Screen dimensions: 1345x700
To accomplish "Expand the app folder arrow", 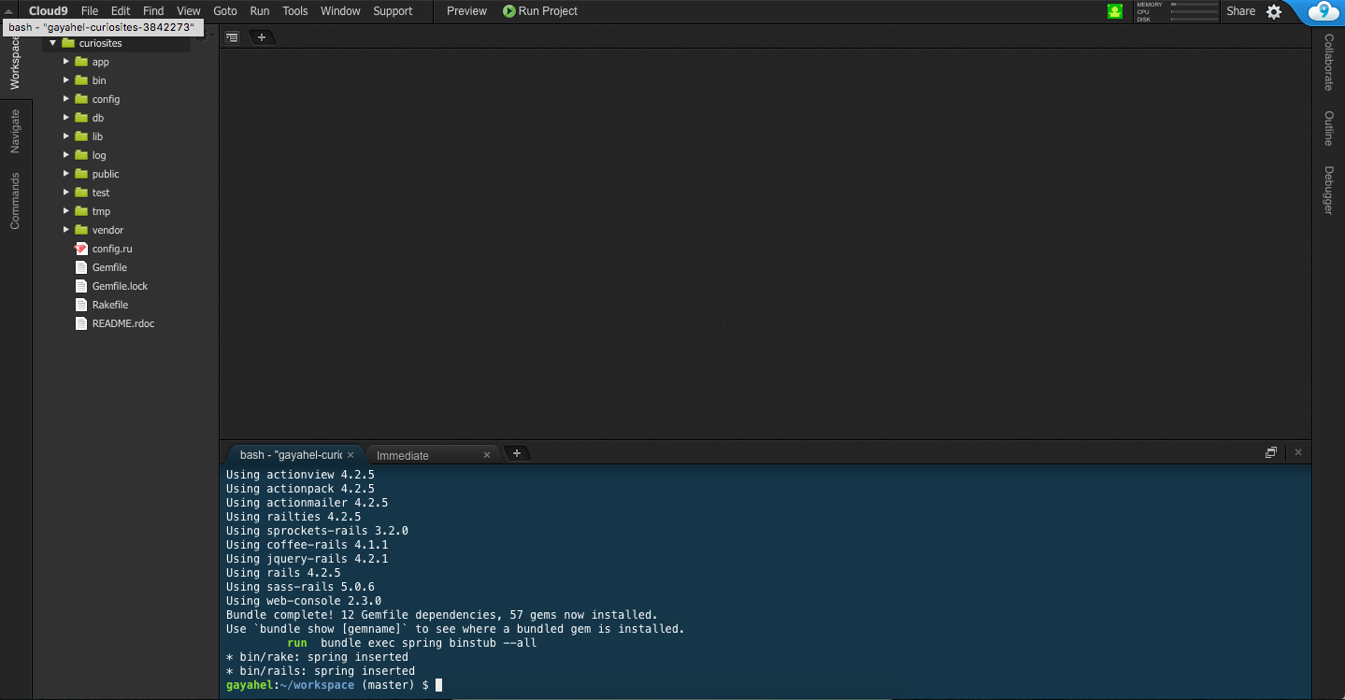I will coord(66,62).
